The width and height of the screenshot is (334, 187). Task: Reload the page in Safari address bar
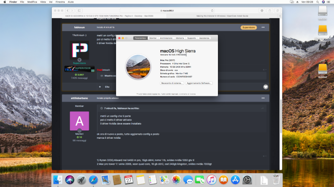pos(212,11)
